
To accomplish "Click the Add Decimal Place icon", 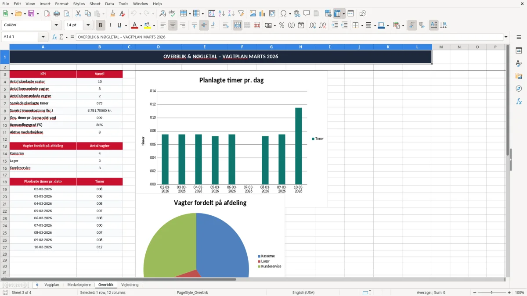I will [x=313, y=25].
